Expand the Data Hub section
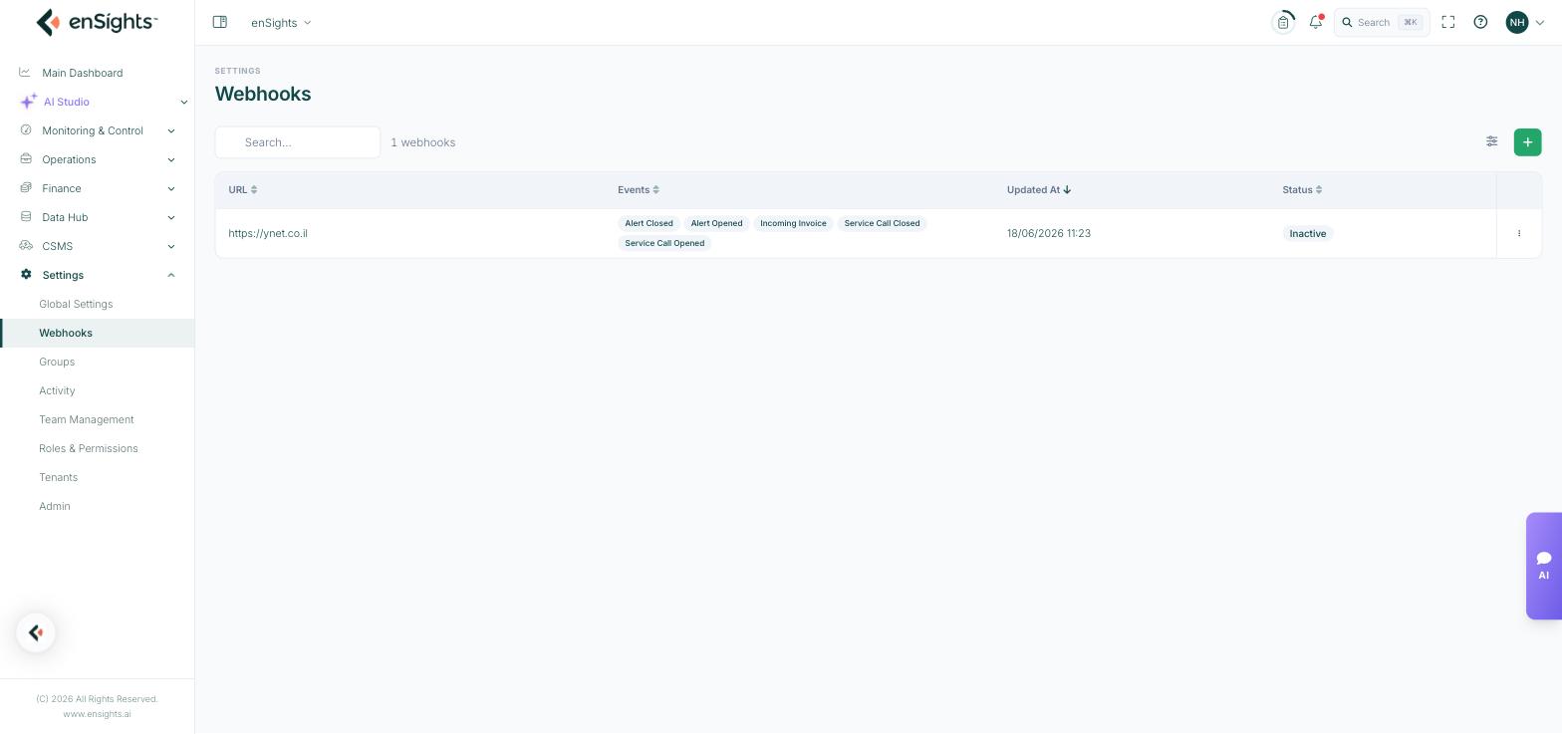Viewport: 1562px width, 734px height. [171, 217]
